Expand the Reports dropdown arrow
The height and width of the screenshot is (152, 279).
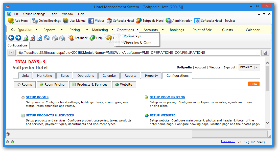62,30
